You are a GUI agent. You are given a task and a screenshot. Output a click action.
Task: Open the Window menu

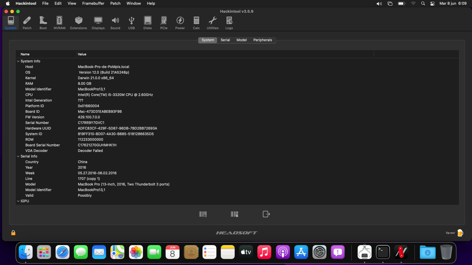coord(134,4)
